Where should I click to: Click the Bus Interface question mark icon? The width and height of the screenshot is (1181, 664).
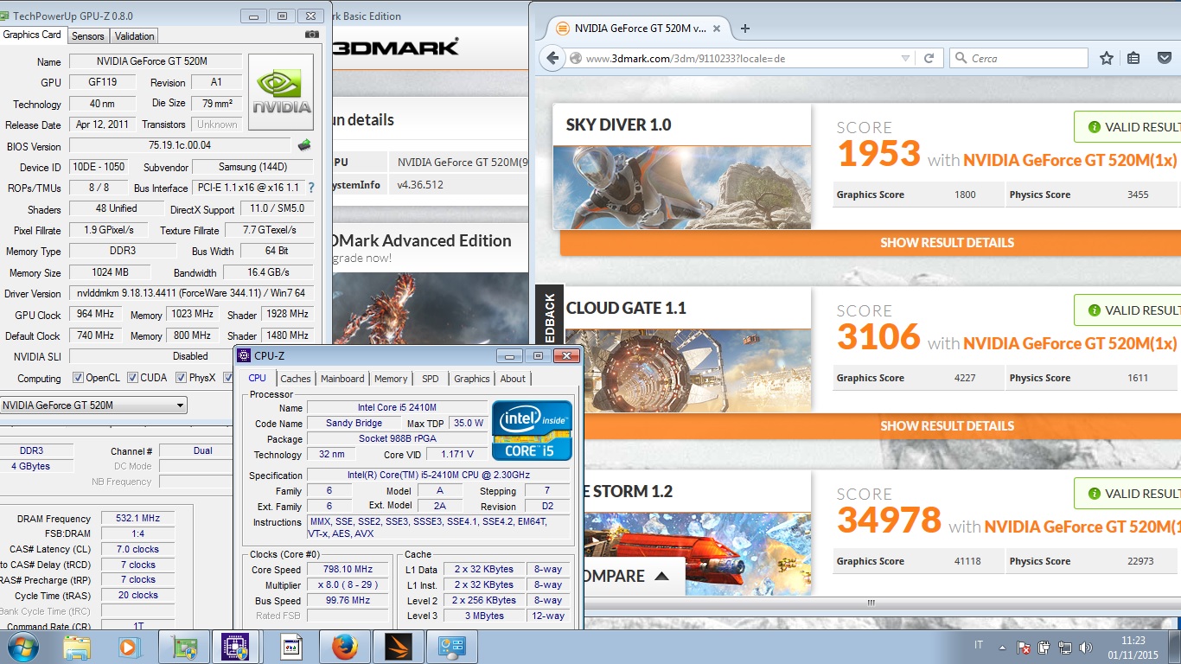click(x=311, y=188)
